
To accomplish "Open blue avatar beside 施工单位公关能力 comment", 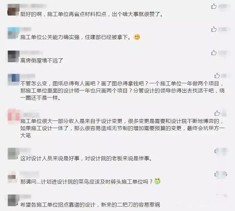I will (14, 33).
